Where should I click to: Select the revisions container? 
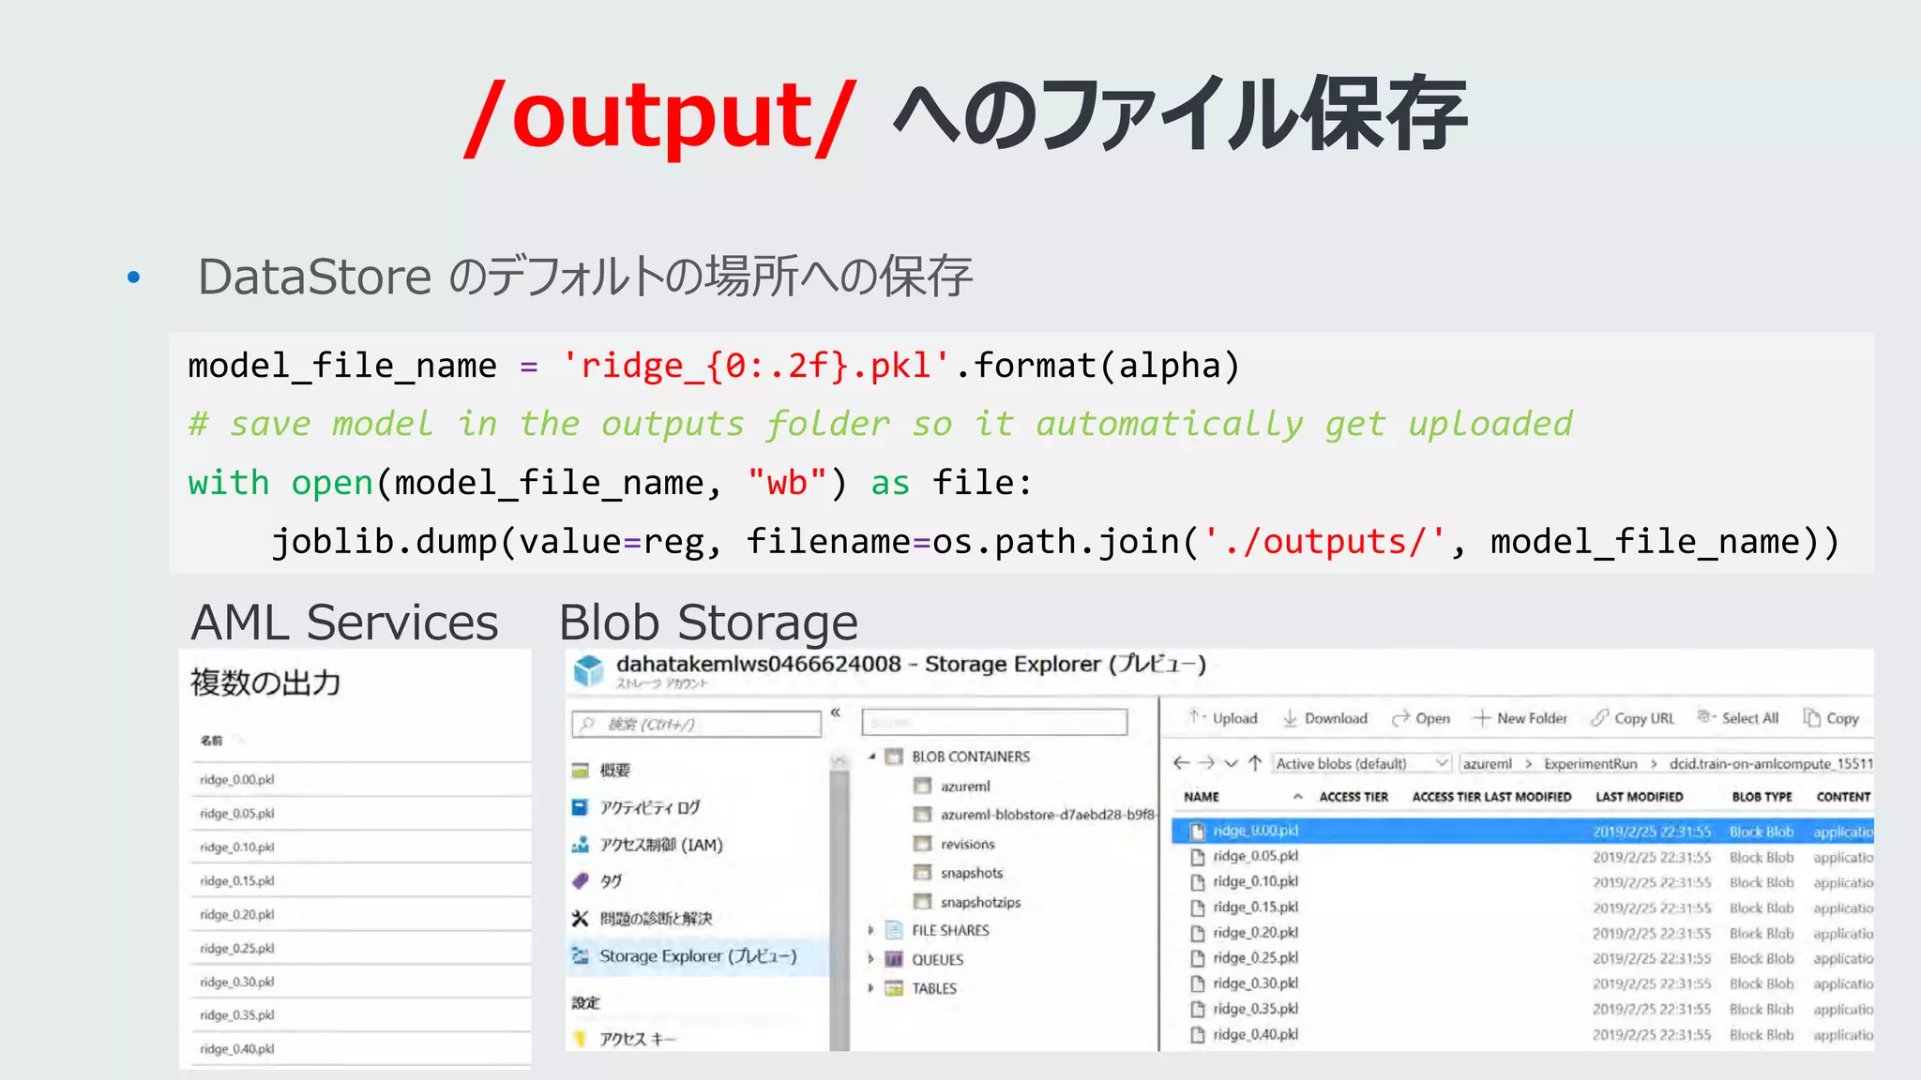[967, 844]
